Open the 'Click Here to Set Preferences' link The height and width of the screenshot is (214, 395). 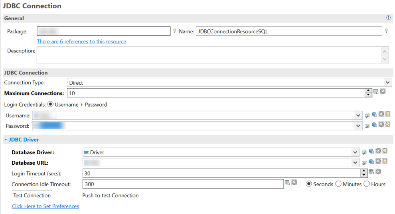tap(45, 206)
